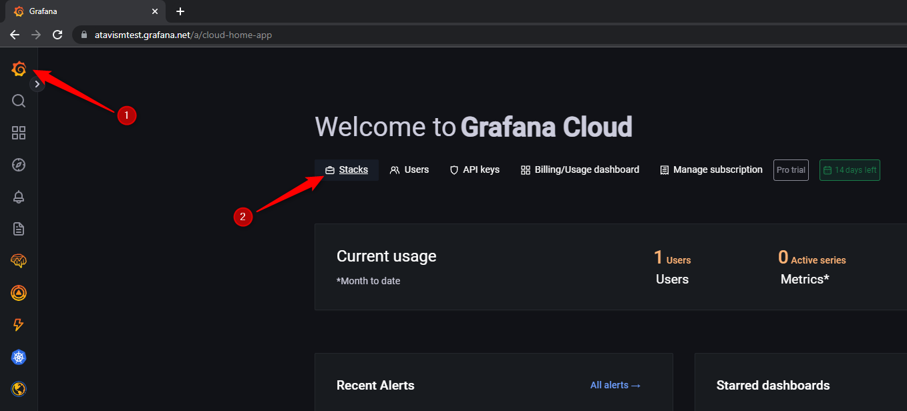This screenshot has height=411, width=907.
Task: Open the Billing/Usage dashboard
Action: (x=580, y=170)
